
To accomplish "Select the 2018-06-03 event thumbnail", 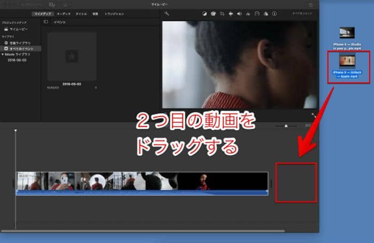I will click(72, 57).
